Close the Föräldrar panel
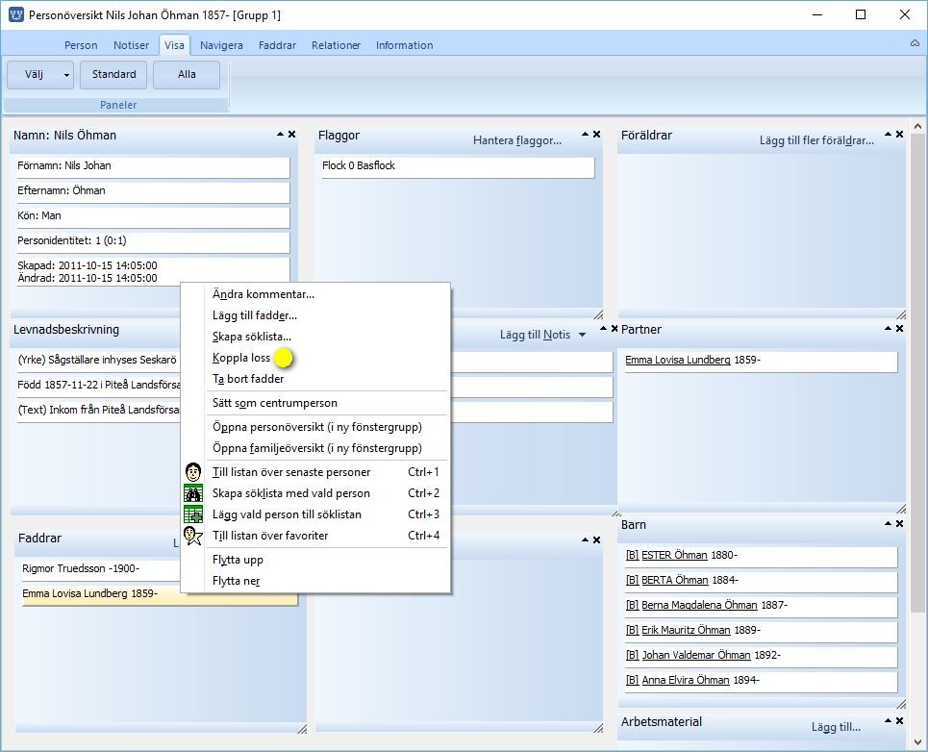Image resolution: width=928 pixels, height=752 pixels. (899, 135)
